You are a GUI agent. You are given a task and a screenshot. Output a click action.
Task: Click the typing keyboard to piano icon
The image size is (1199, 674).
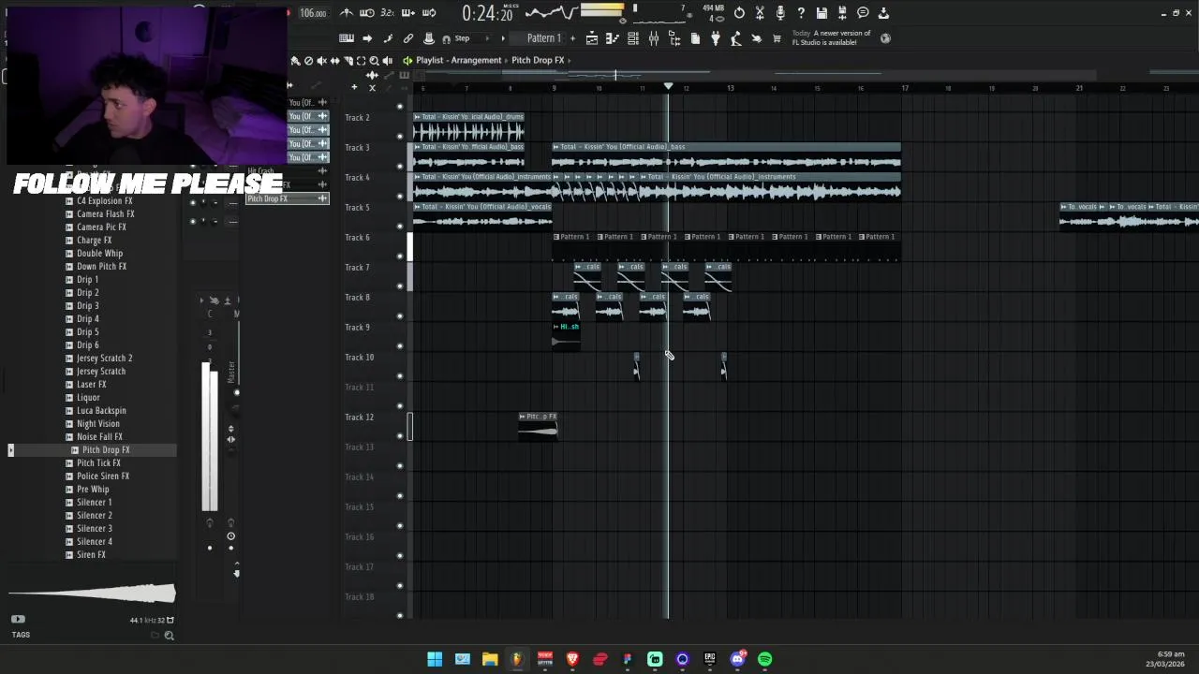[347, 38]
